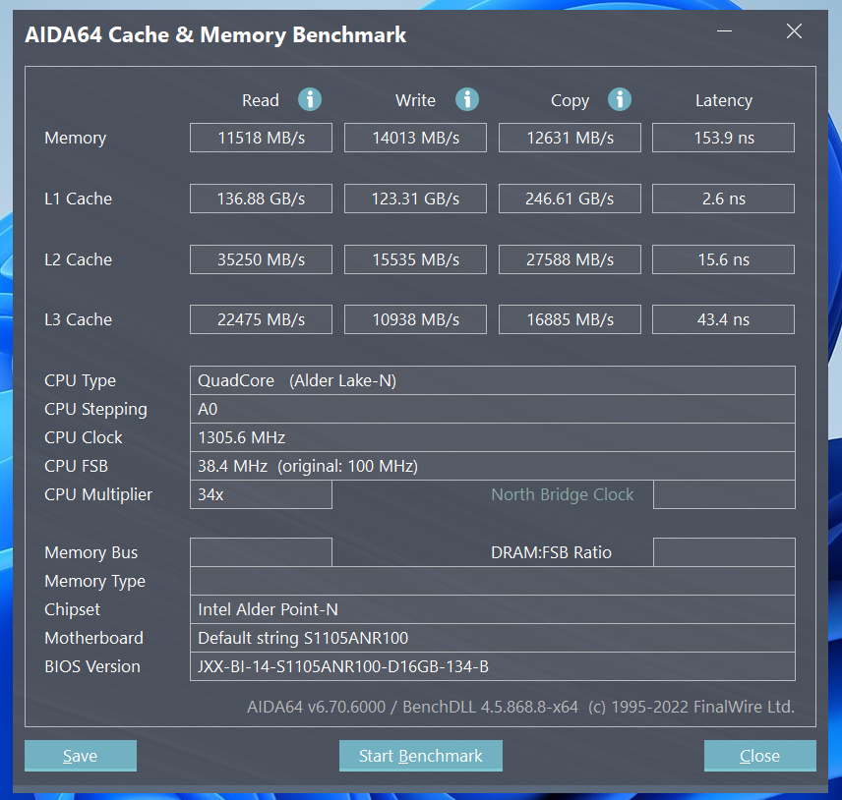This screenshot has height=800, width=842.
Task: Select L3 Cache copy 16885 MB/s
Action: pos(570,319)
